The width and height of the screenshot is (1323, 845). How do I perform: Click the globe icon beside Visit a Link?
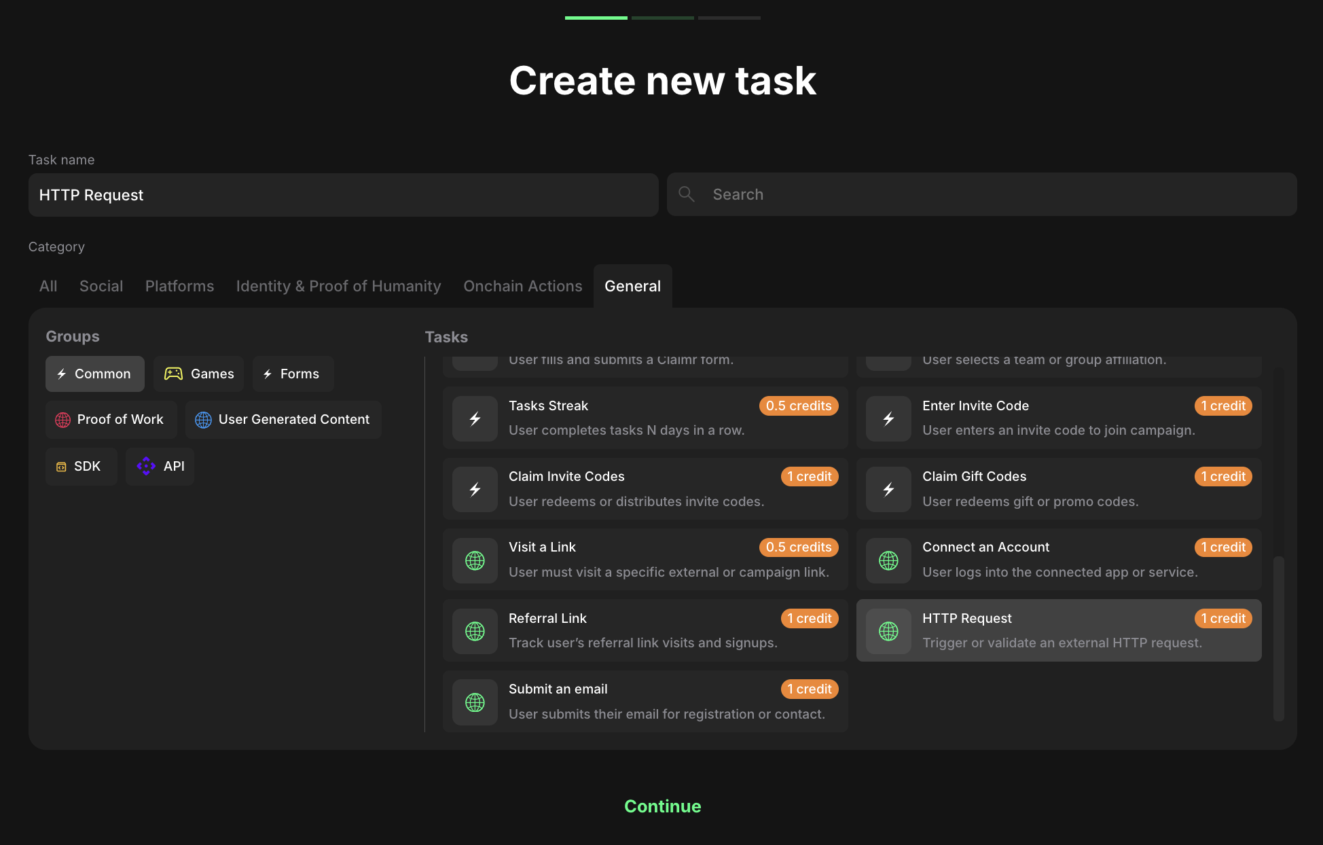coord(475,560)
